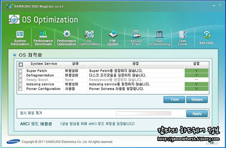This screenshot has height=148, width=226.
Task: Click the AHCI 모드 비활성 label
Action: pyautogui.click(x=36, y=124)
